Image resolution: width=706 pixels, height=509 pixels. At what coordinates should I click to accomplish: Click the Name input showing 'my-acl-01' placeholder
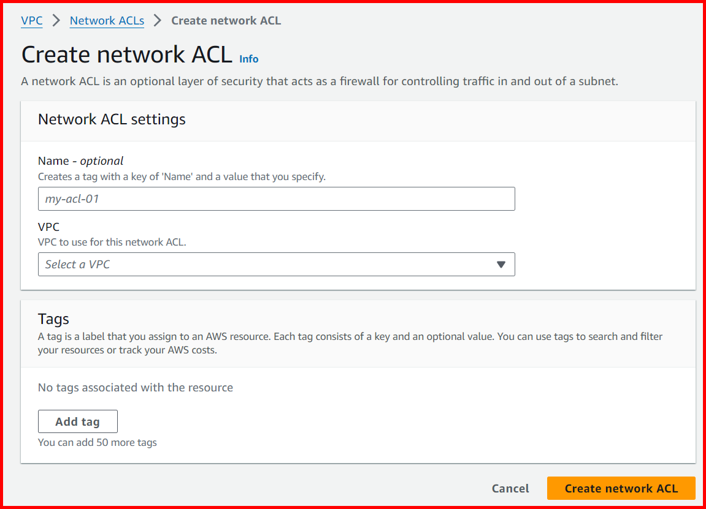(276, 198)
